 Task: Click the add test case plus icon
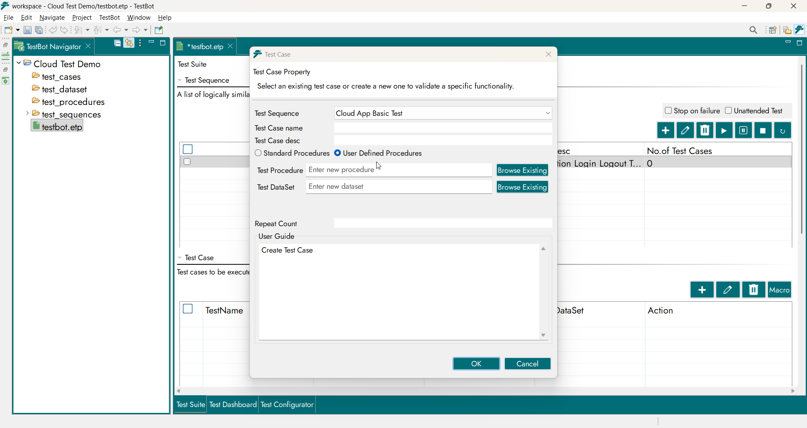click(x=702, y=290)
